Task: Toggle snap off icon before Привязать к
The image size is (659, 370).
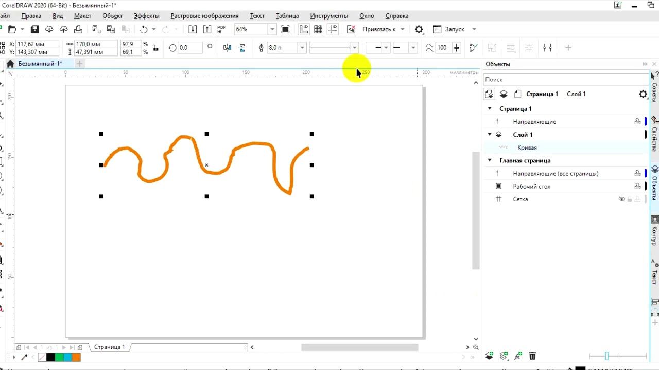Action: coord(351,29)
